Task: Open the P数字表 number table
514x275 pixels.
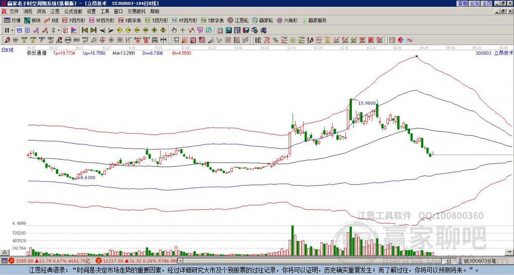Action: (130, 20)
